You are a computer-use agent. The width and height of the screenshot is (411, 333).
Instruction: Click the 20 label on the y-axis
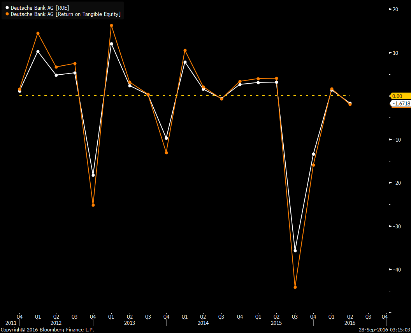point(395,9)
